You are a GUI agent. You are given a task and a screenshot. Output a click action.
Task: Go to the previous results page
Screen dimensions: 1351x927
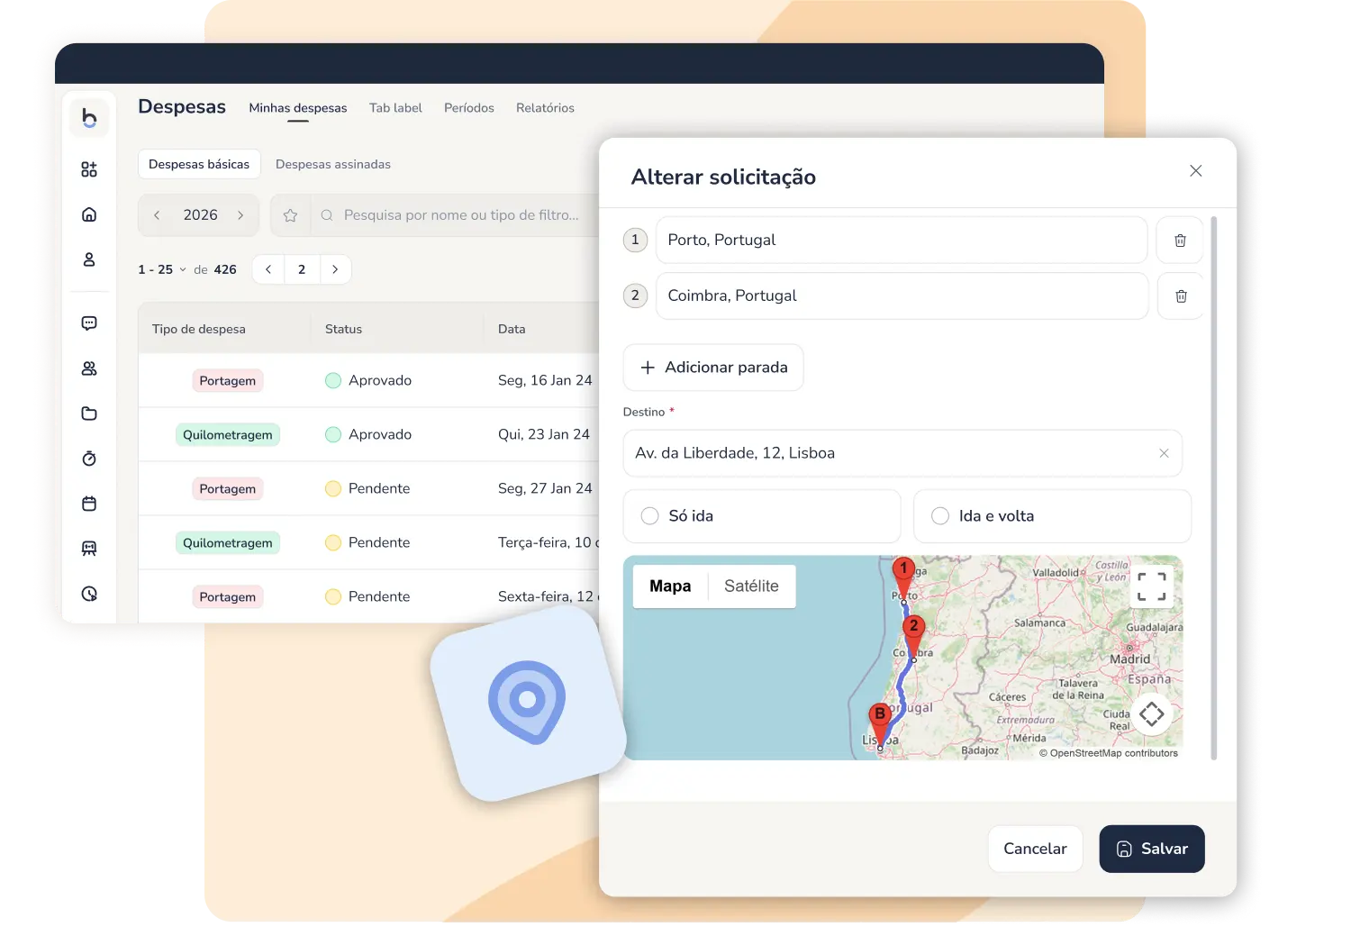(268, 269)
